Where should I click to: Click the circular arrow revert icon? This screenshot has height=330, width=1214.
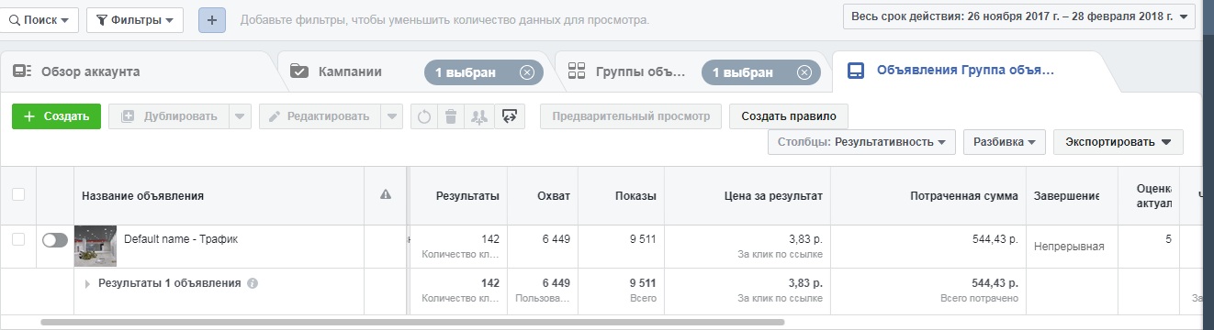click(424, 116)
